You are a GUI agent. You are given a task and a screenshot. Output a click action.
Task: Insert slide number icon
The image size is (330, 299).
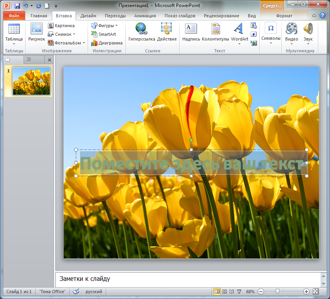254,34
